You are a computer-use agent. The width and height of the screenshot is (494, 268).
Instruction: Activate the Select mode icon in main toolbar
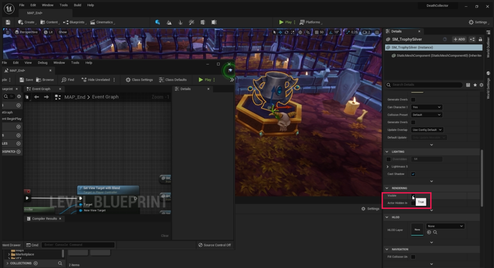tap(157, 22)
